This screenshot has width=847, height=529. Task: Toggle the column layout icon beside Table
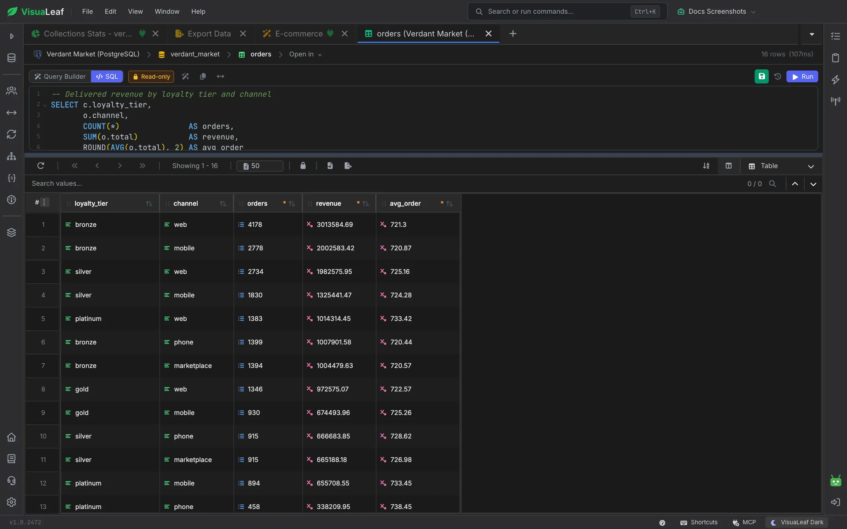point(729,166)
